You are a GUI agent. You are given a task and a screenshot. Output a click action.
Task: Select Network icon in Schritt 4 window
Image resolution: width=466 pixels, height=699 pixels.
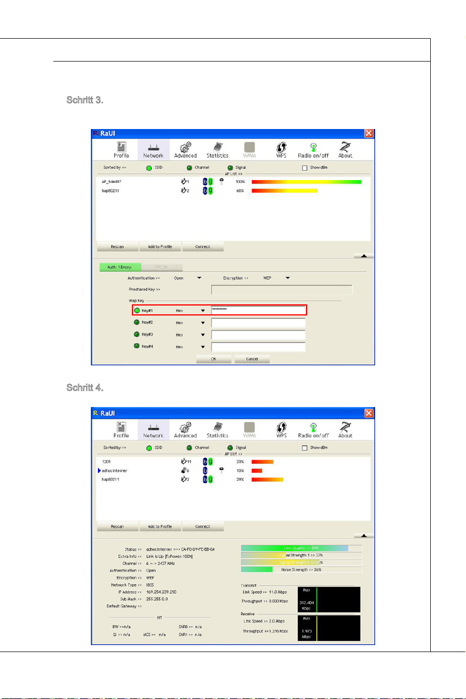(153, 430)
